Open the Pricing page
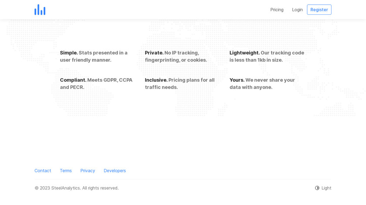 tap(277, 10)
